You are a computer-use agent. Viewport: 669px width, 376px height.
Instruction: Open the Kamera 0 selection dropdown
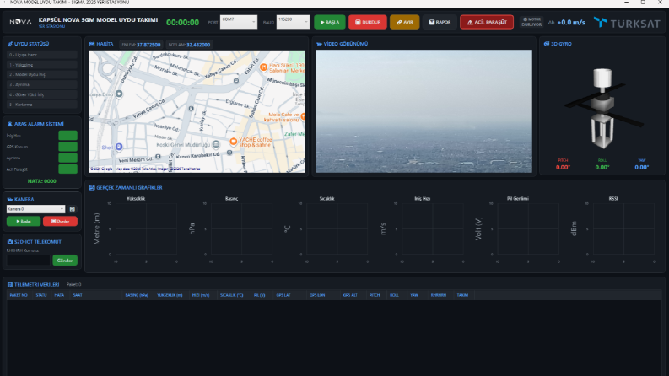[x=35, y=209]
